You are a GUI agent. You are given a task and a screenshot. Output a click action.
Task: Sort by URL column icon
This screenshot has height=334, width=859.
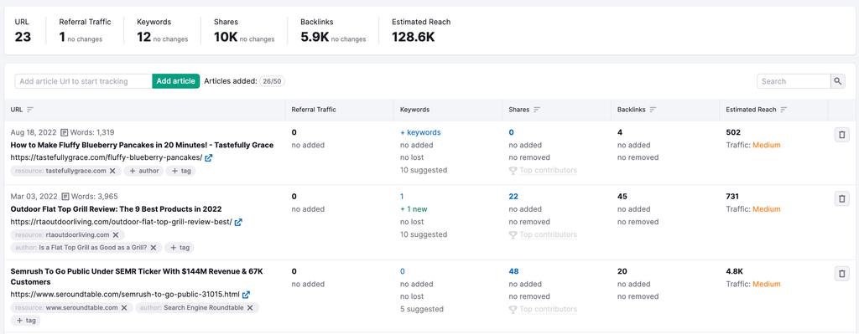point(30,110)
